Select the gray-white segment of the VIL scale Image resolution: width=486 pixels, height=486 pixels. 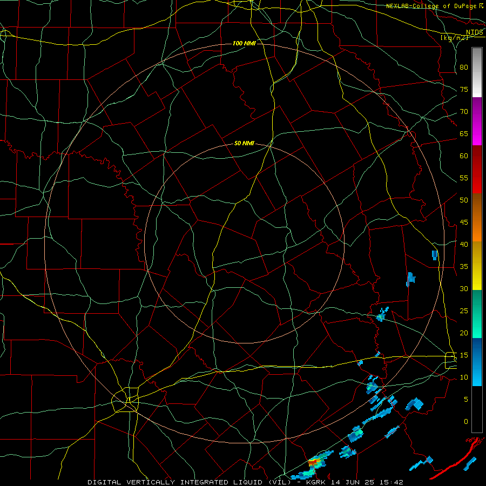(x=477, y=72)
